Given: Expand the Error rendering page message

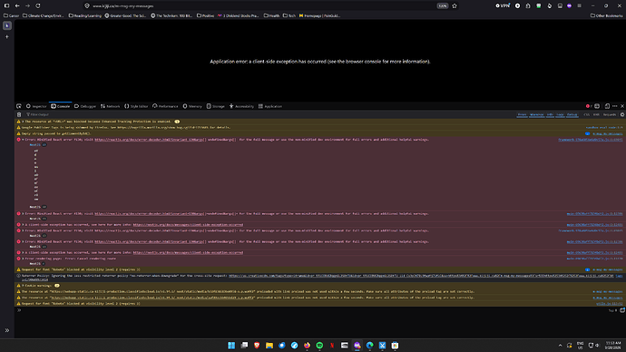Looking at the screenshot, I should coord(23,259).
